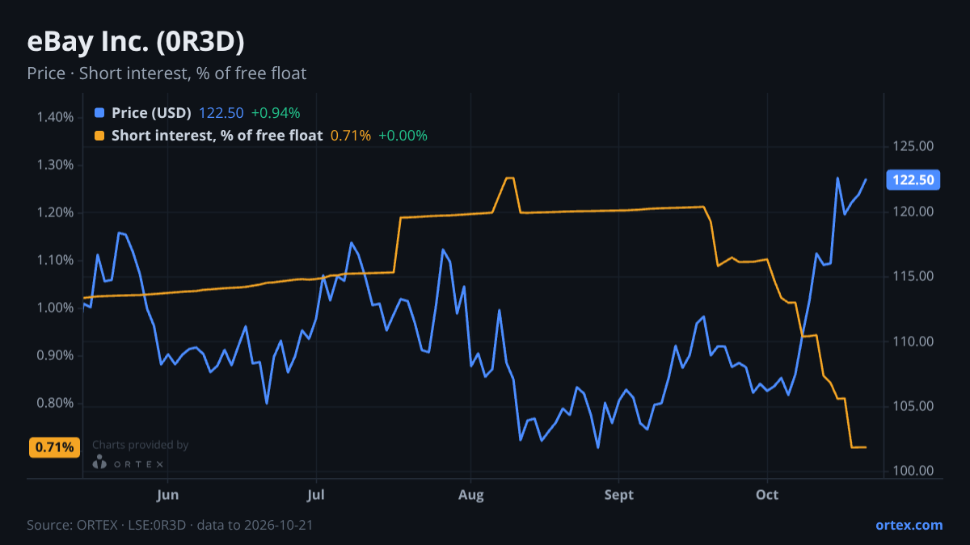Image resolution: width=970 pixels, height=545 pixels.
Task: Click the +0.00% short interest change
Action: [x=403, y=136]
